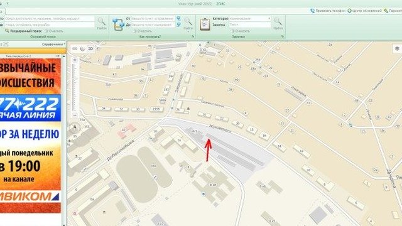Click the left panel scrollbar up arrow
402x226 pixels.
63,56
